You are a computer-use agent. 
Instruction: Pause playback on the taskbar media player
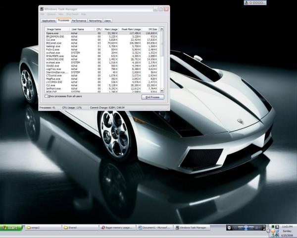(246, 228)
